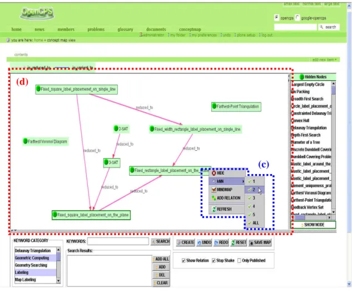Image resolution: width=352 pixels, height=291 pixels.
Task: Click REFRESH icon in context menu
Action: tap(214, 209)
